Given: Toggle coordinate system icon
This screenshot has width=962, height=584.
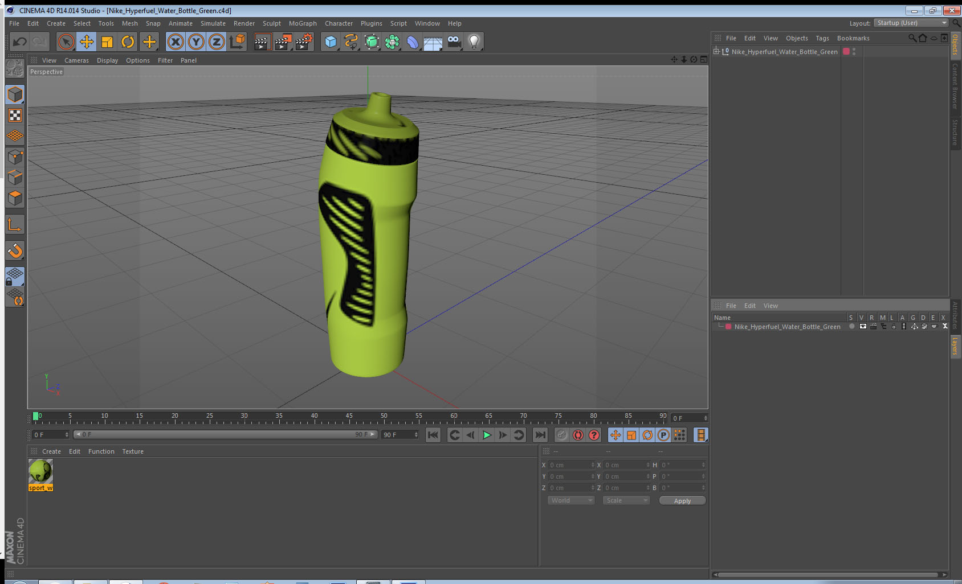Looking at the screenshot, I should (x=237, y=42).
